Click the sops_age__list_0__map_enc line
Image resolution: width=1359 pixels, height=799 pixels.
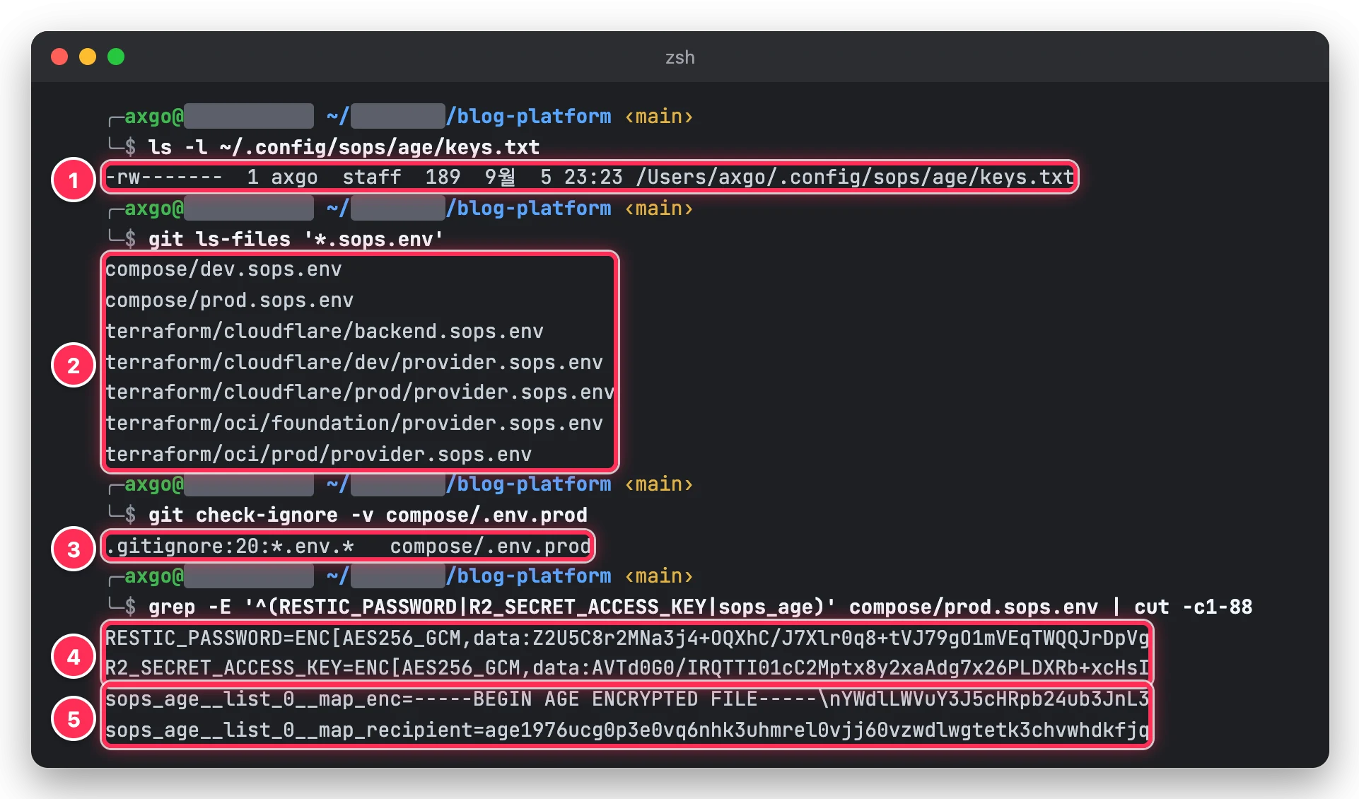click(x=627, y=699)
